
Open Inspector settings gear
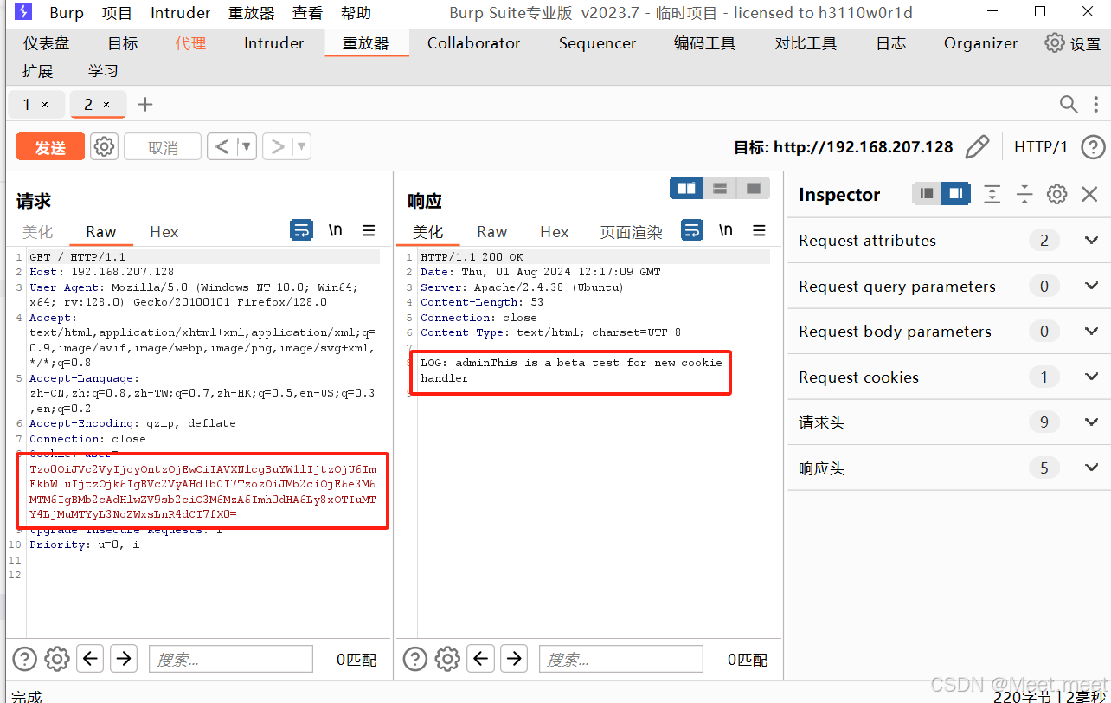point(1056,194)
